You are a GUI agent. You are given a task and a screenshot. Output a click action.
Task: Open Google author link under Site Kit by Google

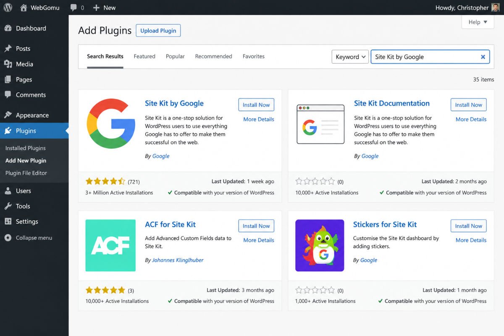pyautogui.click(x=161, y=156)
